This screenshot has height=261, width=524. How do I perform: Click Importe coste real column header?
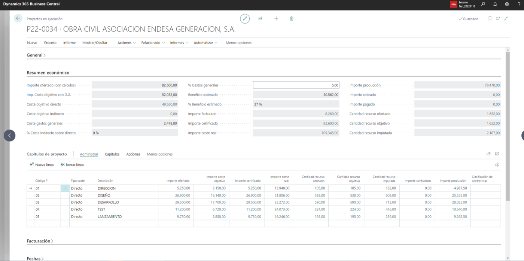(280, 179)
